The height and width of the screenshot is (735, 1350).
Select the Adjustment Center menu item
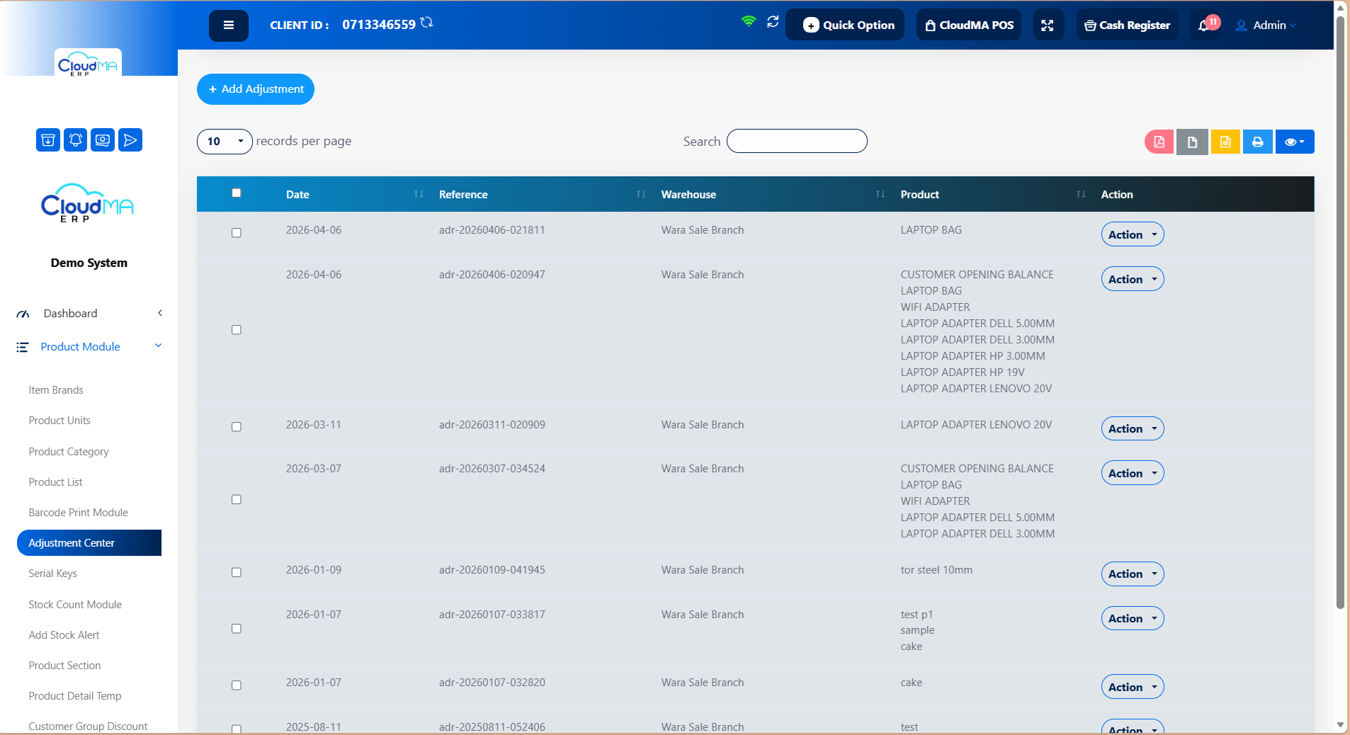pyautogui.click(x=89, y=543)
